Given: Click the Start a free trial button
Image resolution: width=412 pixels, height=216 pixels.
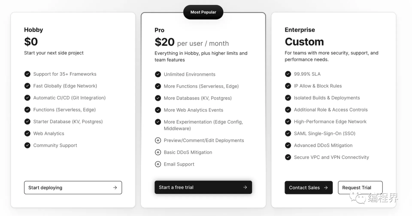Looking at the screenshot, I should [203, 187].
